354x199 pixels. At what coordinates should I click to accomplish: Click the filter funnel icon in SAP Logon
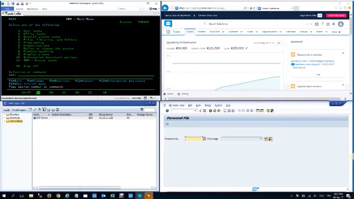tap(142, 110)
